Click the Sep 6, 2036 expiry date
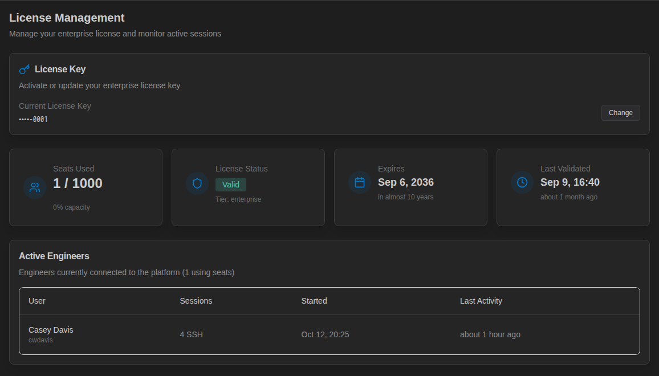The width and height of the screenshot is (659, 376). coord(405,182)
